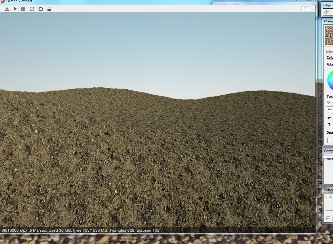Toggle the alpha checkerboard background icon
Viewport: 333px width, 244px height.
(23, 9)
